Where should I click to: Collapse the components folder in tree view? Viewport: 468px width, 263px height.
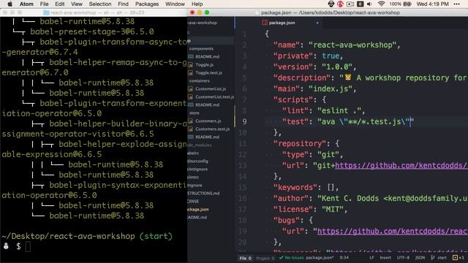coord(201,49)
